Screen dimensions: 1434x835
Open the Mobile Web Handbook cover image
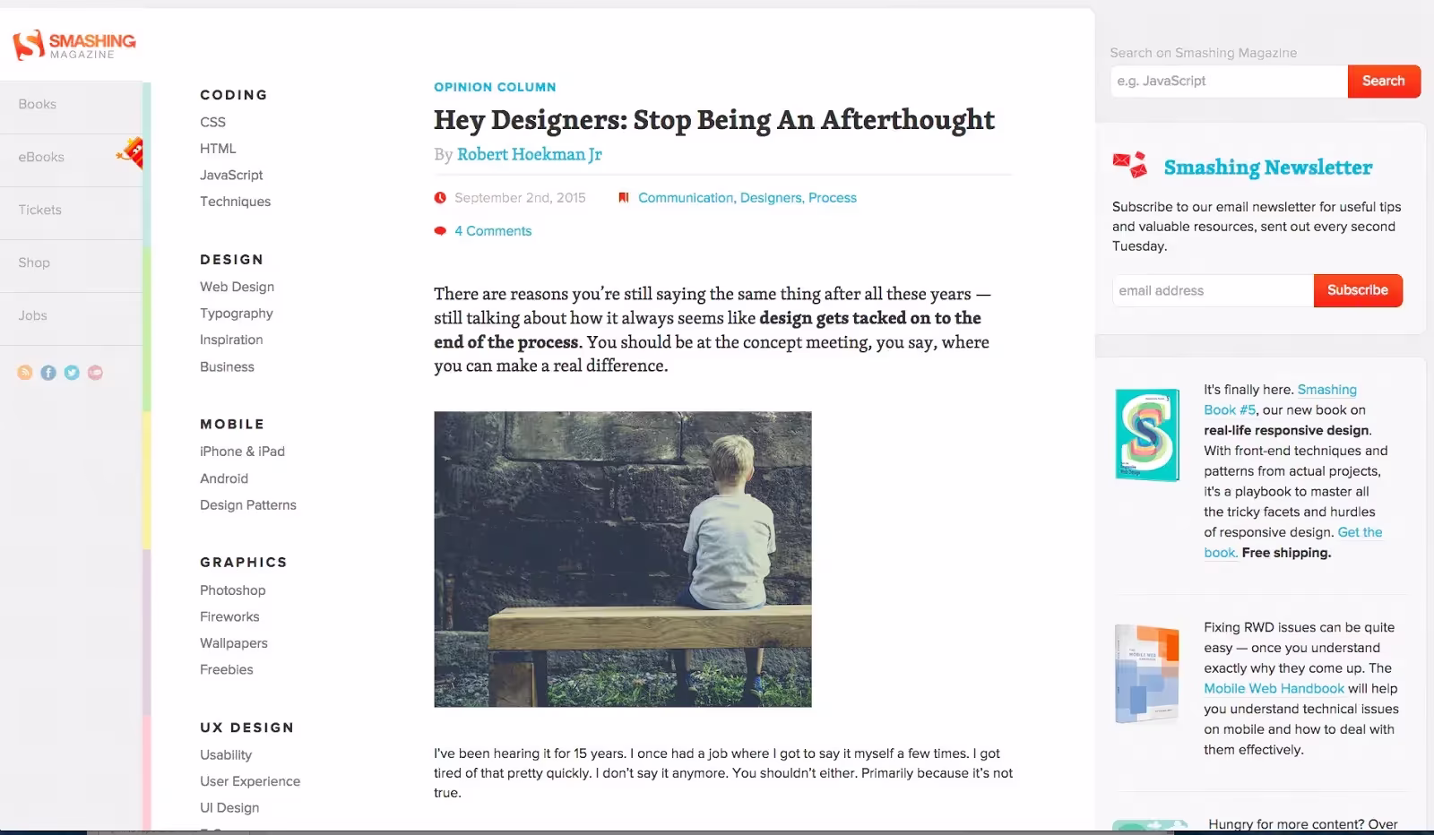pyautogui.click(x=1146, y=674)
